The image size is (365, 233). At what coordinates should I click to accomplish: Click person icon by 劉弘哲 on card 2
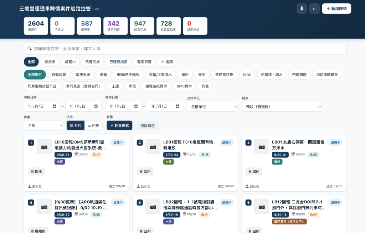[x=138, y=186]
